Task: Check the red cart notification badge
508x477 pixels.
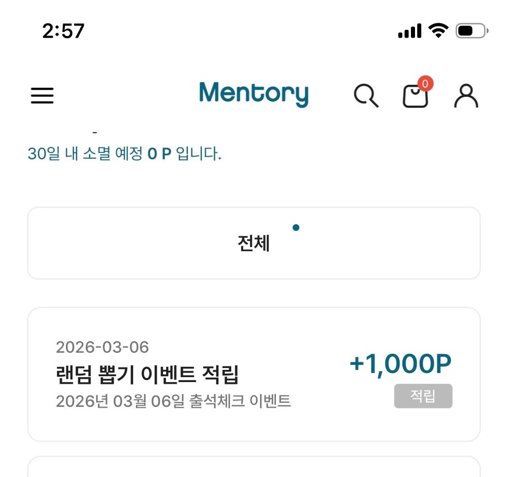Action: point(427,85)
